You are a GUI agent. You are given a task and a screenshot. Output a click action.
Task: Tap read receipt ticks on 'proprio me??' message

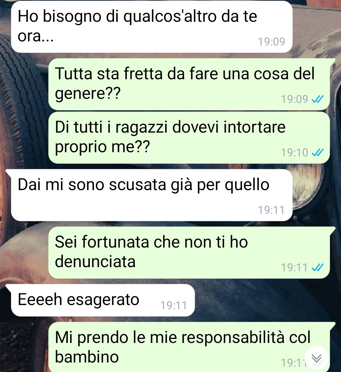(317, 152)
